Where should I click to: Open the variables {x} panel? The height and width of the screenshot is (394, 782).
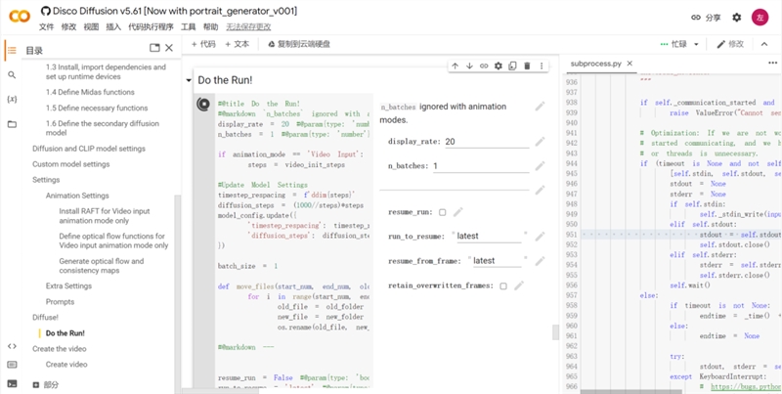(12, 100)
